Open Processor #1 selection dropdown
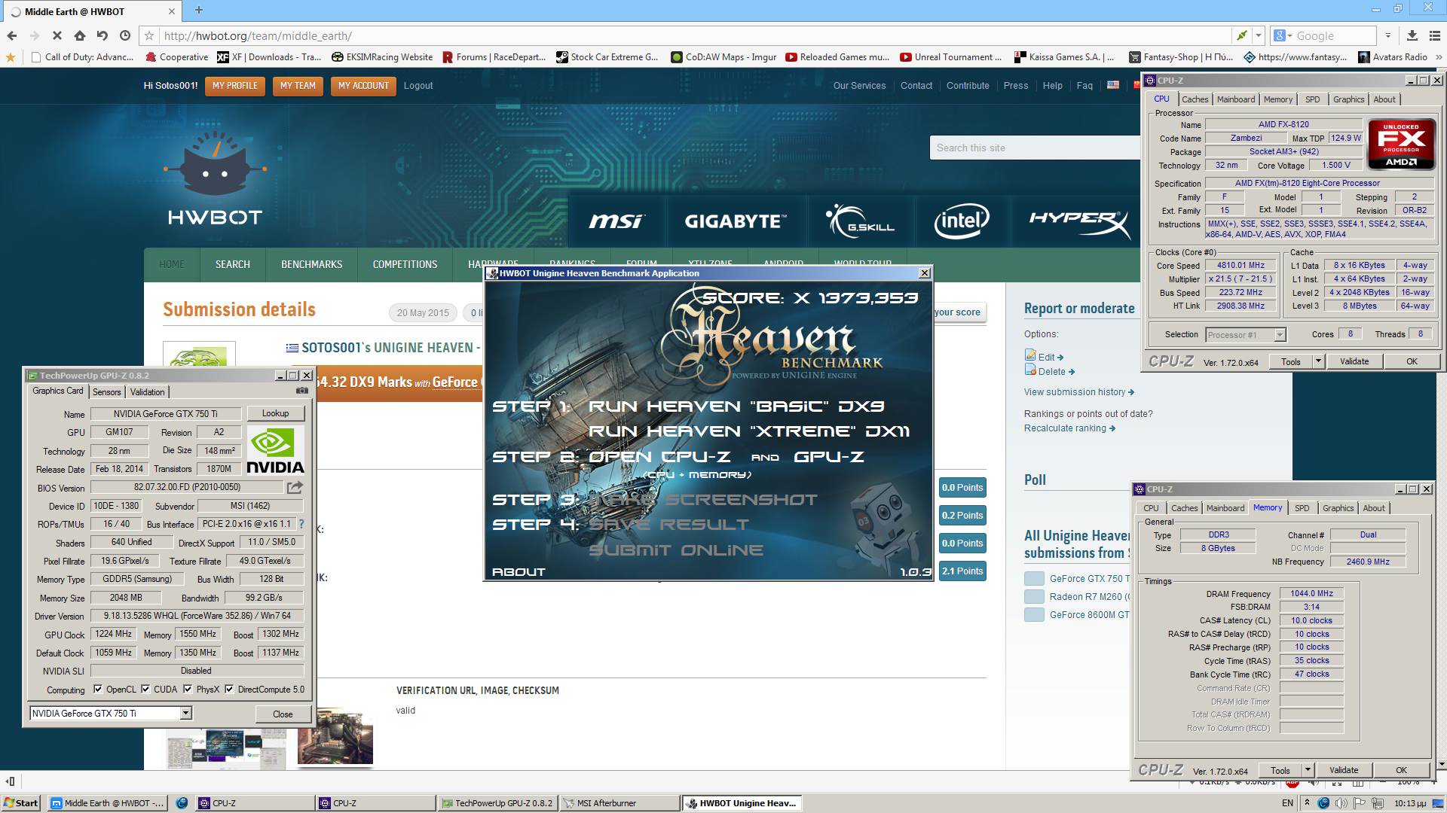1447x813 pixels. (x=1279, y=335)
